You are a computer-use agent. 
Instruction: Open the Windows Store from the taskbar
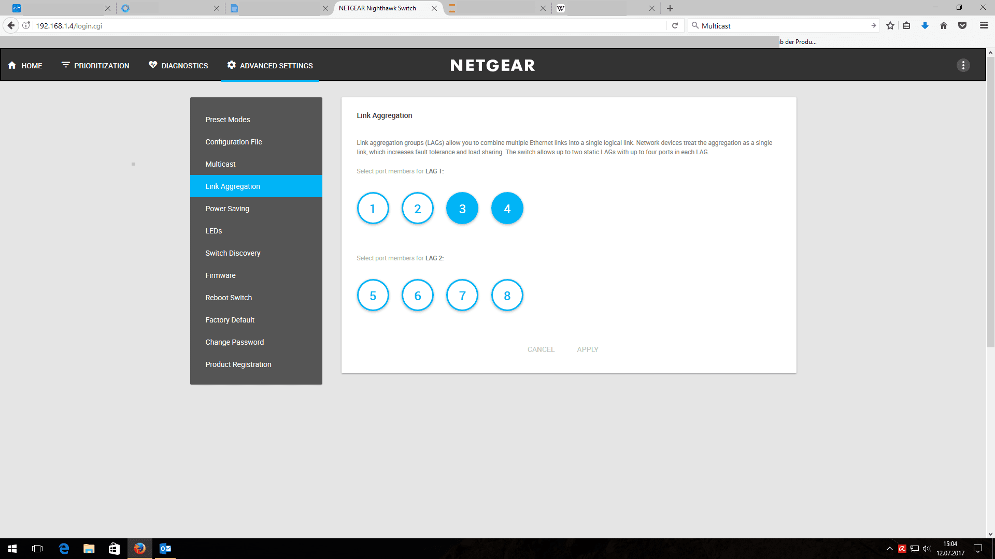(114, 549)
